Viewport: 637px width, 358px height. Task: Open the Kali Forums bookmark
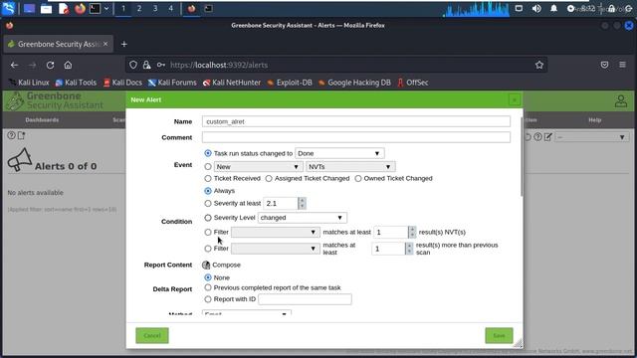tap(172, 83)
